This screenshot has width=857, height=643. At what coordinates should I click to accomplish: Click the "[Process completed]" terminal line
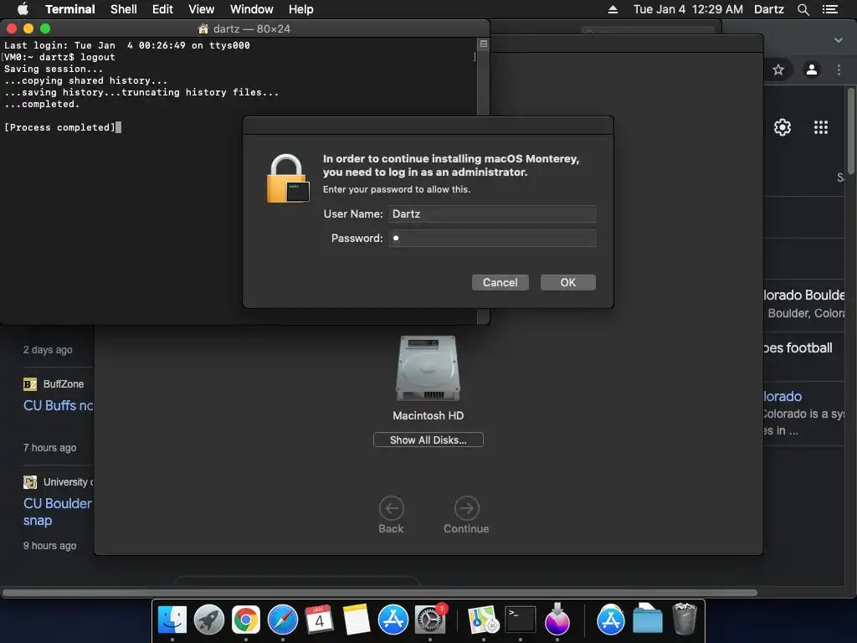tap(60, 127)
